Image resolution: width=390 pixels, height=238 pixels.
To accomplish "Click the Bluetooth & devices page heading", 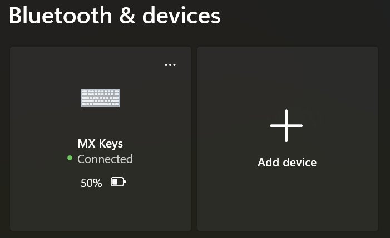I will pyautogui.click(x=115, y=16).
